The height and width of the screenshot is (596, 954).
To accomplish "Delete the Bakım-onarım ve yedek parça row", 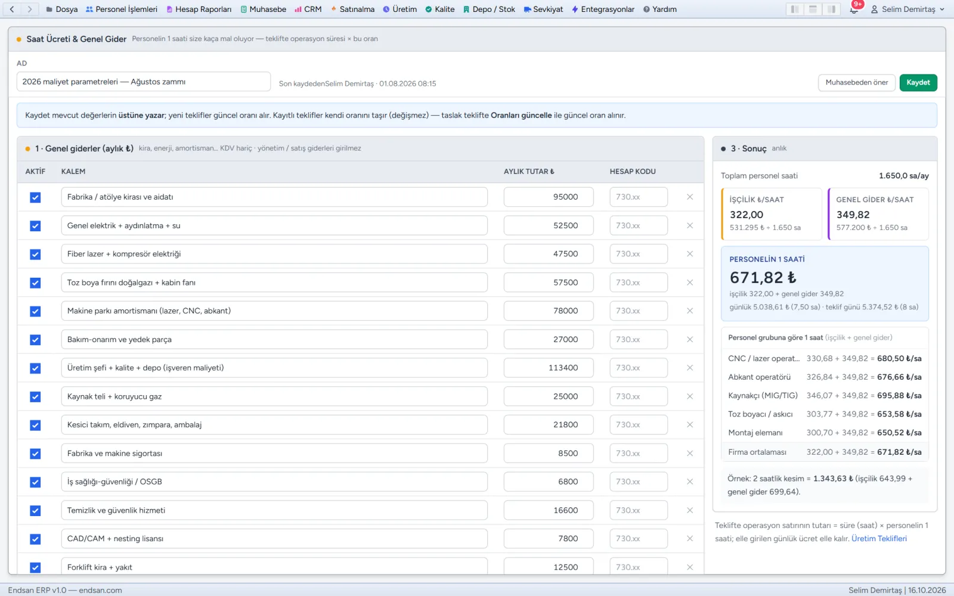I will 690,339.
